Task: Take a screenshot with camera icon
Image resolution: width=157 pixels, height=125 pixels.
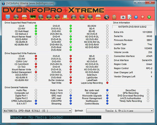Action: coord(123,17)
